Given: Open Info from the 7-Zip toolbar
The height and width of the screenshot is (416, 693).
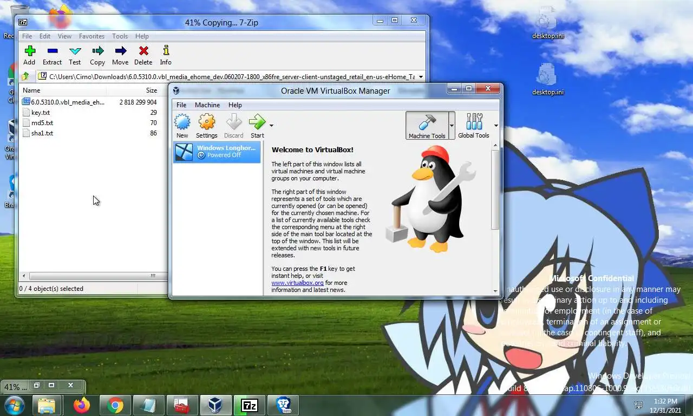Looking at the screenshot, I should tap(166, 55).
